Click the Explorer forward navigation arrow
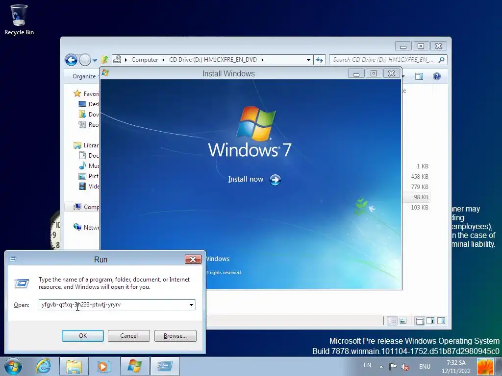The width and height of the screenshot is (502, 376). (85, 60)
